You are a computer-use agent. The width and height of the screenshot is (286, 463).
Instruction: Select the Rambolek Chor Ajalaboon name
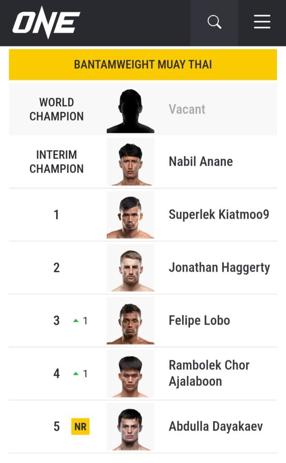209,373
